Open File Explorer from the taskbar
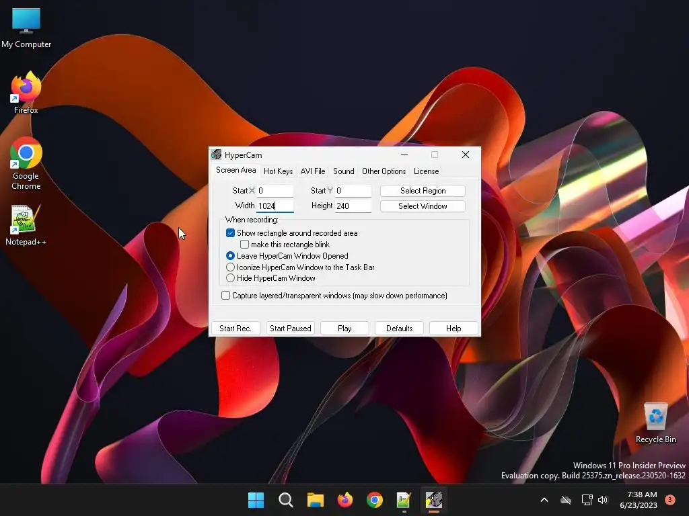 (x=315, y=500)
